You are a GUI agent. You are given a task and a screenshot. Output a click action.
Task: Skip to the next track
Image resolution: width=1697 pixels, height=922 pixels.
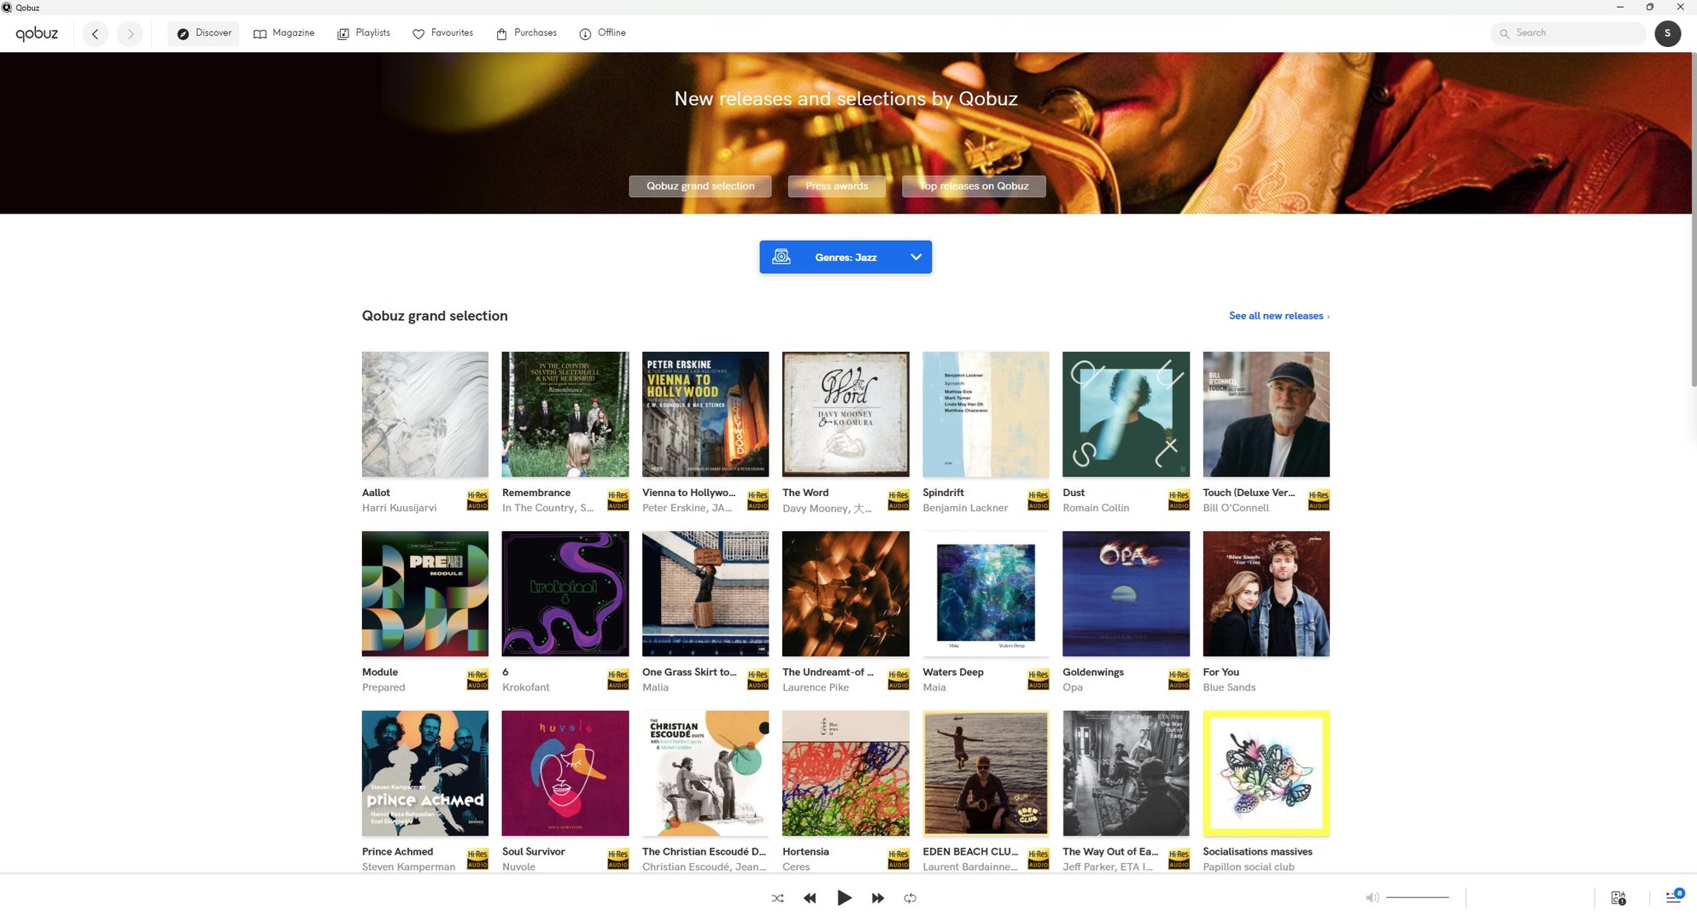click(878, 898)
